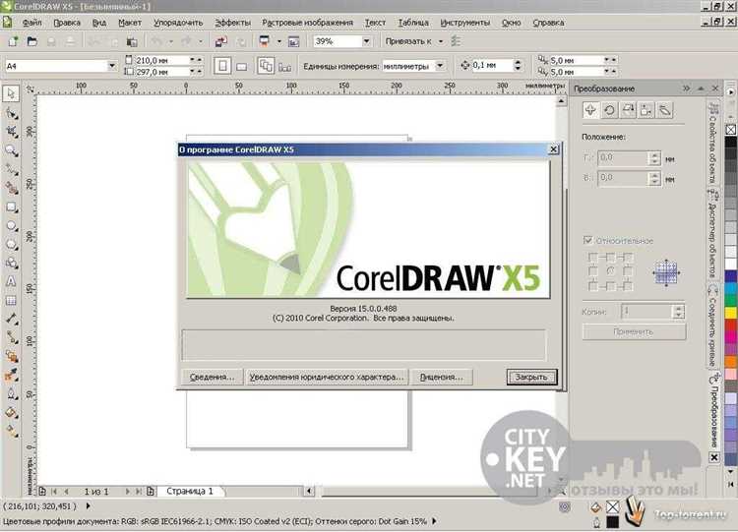Click the Paste clipboard icon
Viewport: 738px width, 532px height.
(x=132, y=42)
